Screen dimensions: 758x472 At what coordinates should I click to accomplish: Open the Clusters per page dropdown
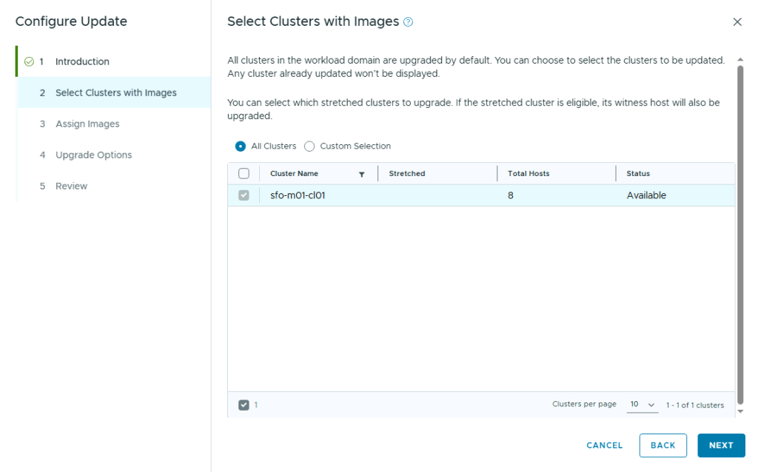coord(642,405)
